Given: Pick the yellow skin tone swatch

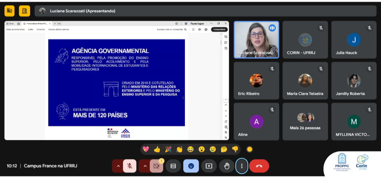Looking at the screenshot, I should [249, 149].
